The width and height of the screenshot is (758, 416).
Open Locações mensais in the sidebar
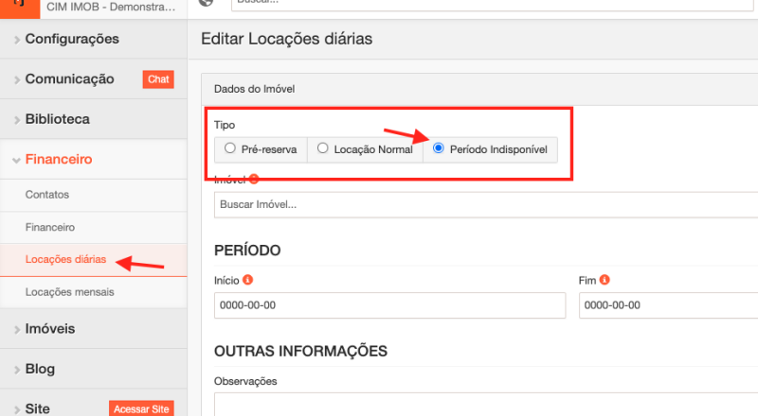[x=69, y=292]
